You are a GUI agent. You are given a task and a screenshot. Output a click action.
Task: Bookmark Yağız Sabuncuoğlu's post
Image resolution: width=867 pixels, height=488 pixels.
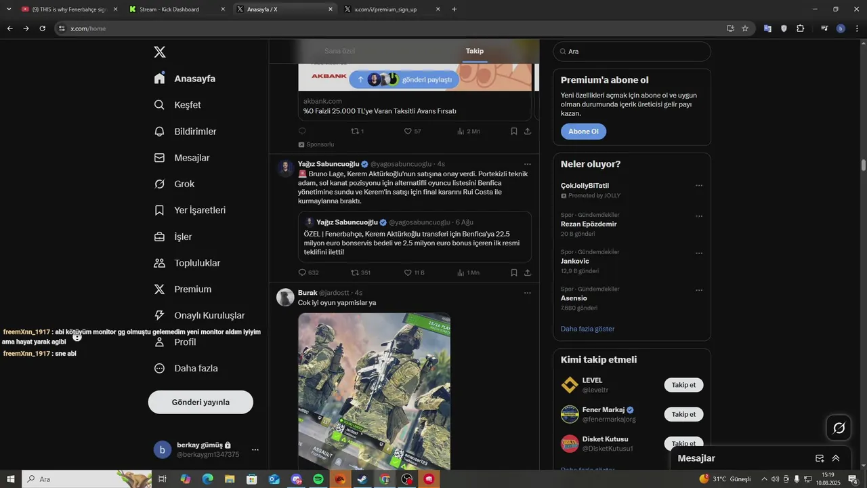pyautogui.click(x=514, y=272)
